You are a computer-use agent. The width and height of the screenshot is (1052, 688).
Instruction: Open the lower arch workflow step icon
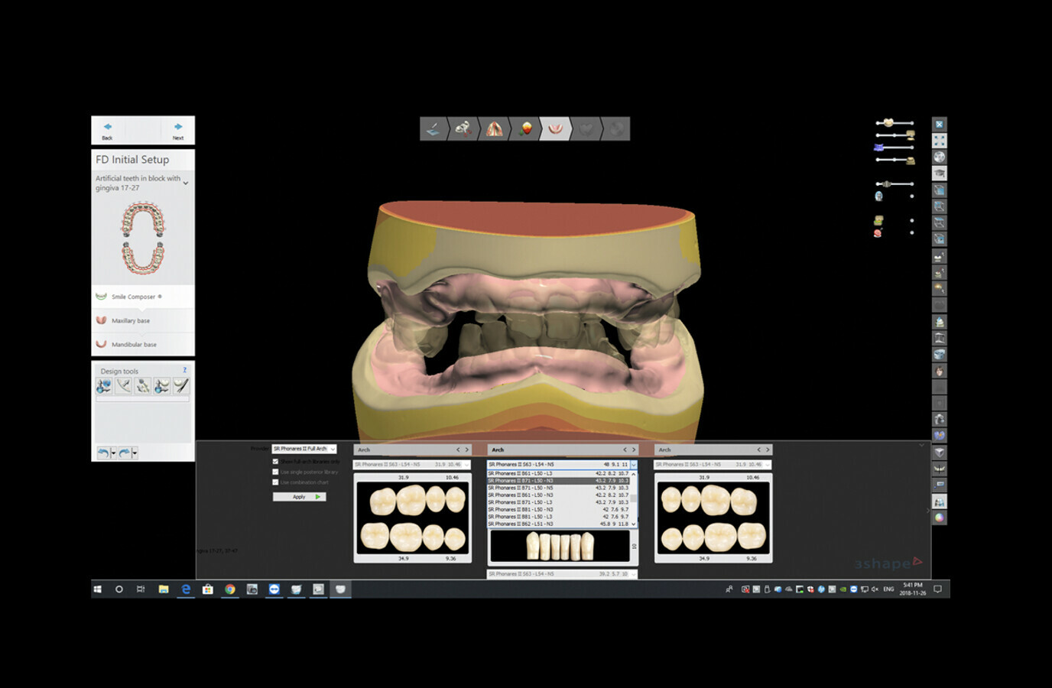tap(556, 128)
